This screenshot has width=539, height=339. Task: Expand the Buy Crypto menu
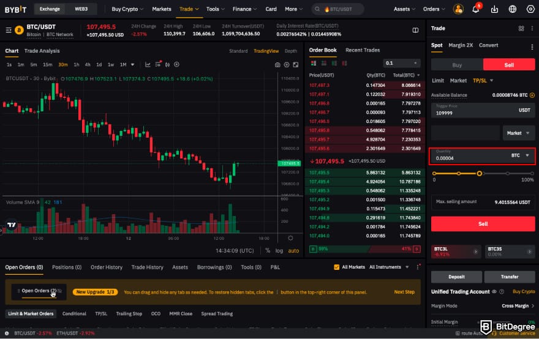click(127, 9)
